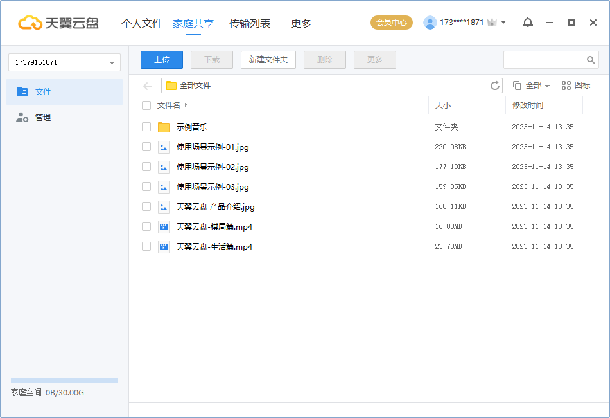The height and width of the screenshot is (418, 610).
Task: Click the 文件 sidebar folder icon
Action: pyautogui.click(x=22, y=91)
